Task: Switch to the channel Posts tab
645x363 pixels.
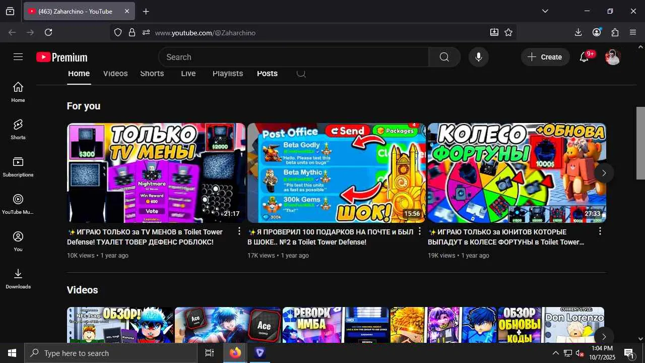Action: coord(267,74)
